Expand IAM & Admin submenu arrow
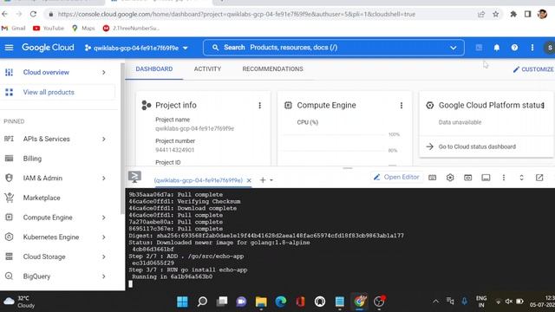 [x=104, y=179]
